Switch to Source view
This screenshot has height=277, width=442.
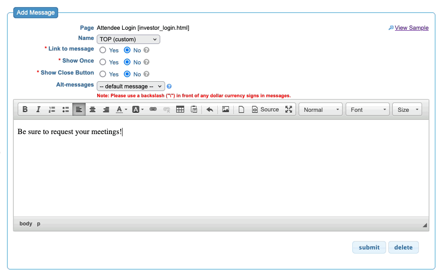click(x=265, y=110)
